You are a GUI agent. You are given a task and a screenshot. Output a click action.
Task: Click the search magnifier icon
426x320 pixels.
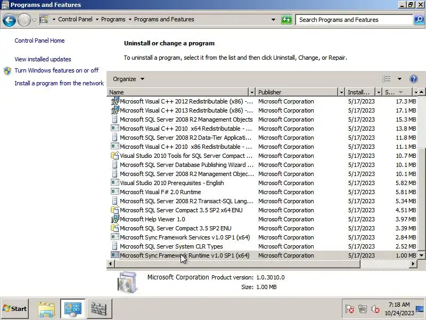pos(419,20)
